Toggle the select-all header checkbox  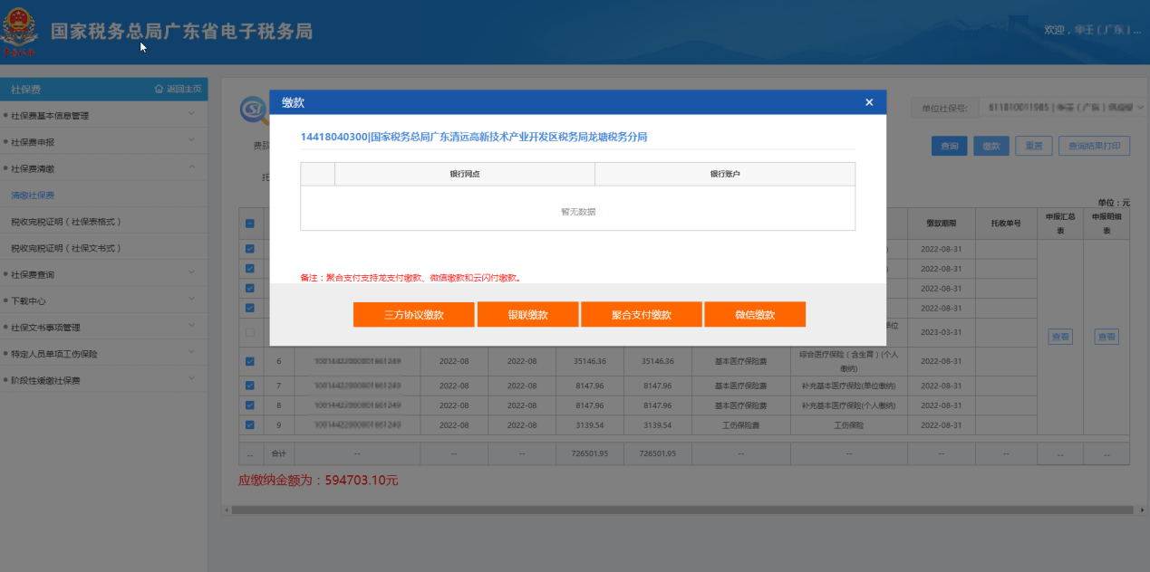click(x=250, y=224)
